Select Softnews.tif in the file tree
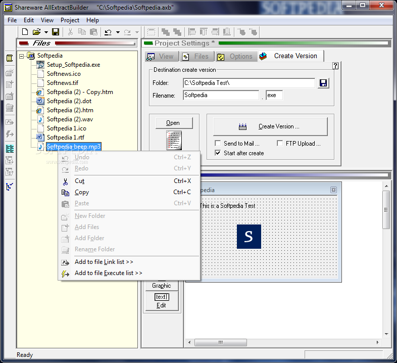This screenshot has height=363, width=397. 63,83
